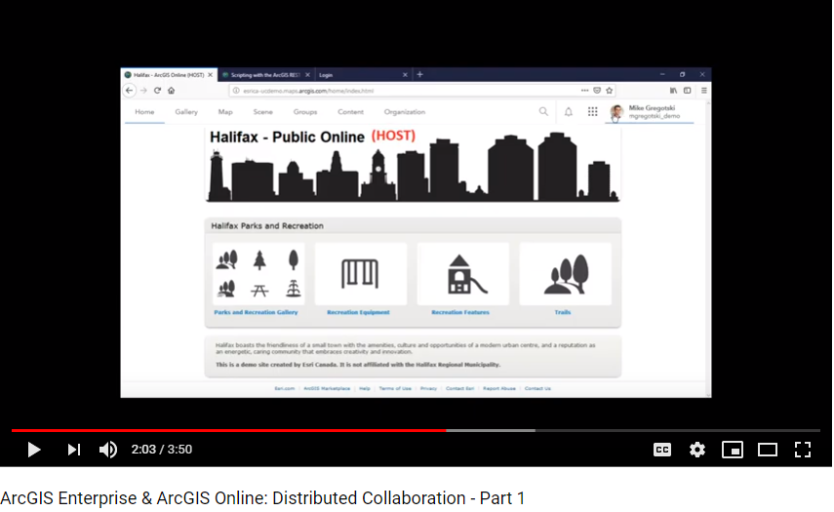Go forward in browser history
This screenshot has width=834, height=512.
pos(143,91)
